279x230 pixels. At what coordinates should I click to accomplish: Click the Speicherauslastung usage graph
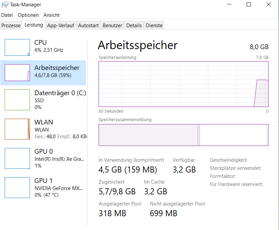[183, 84]
